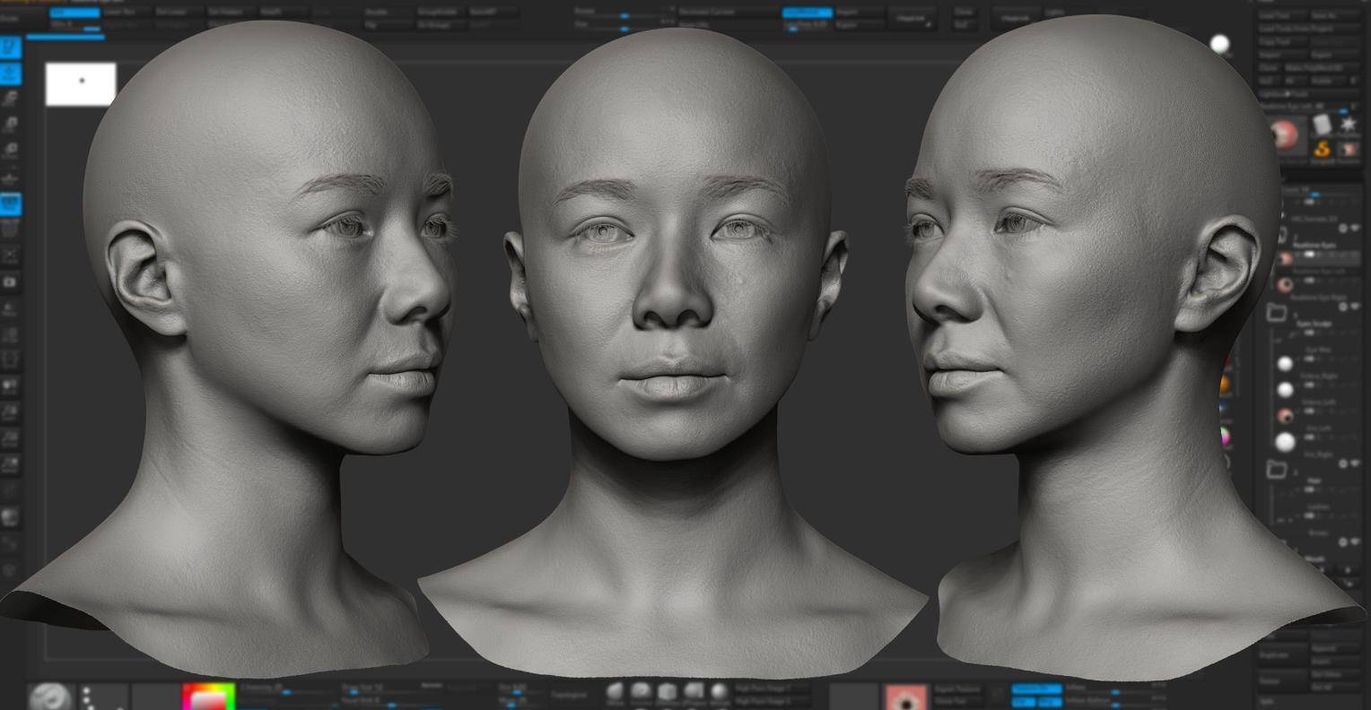Click the white material sphere preview
Viewport: 1371px width, 710px height.
point(1220,45)
